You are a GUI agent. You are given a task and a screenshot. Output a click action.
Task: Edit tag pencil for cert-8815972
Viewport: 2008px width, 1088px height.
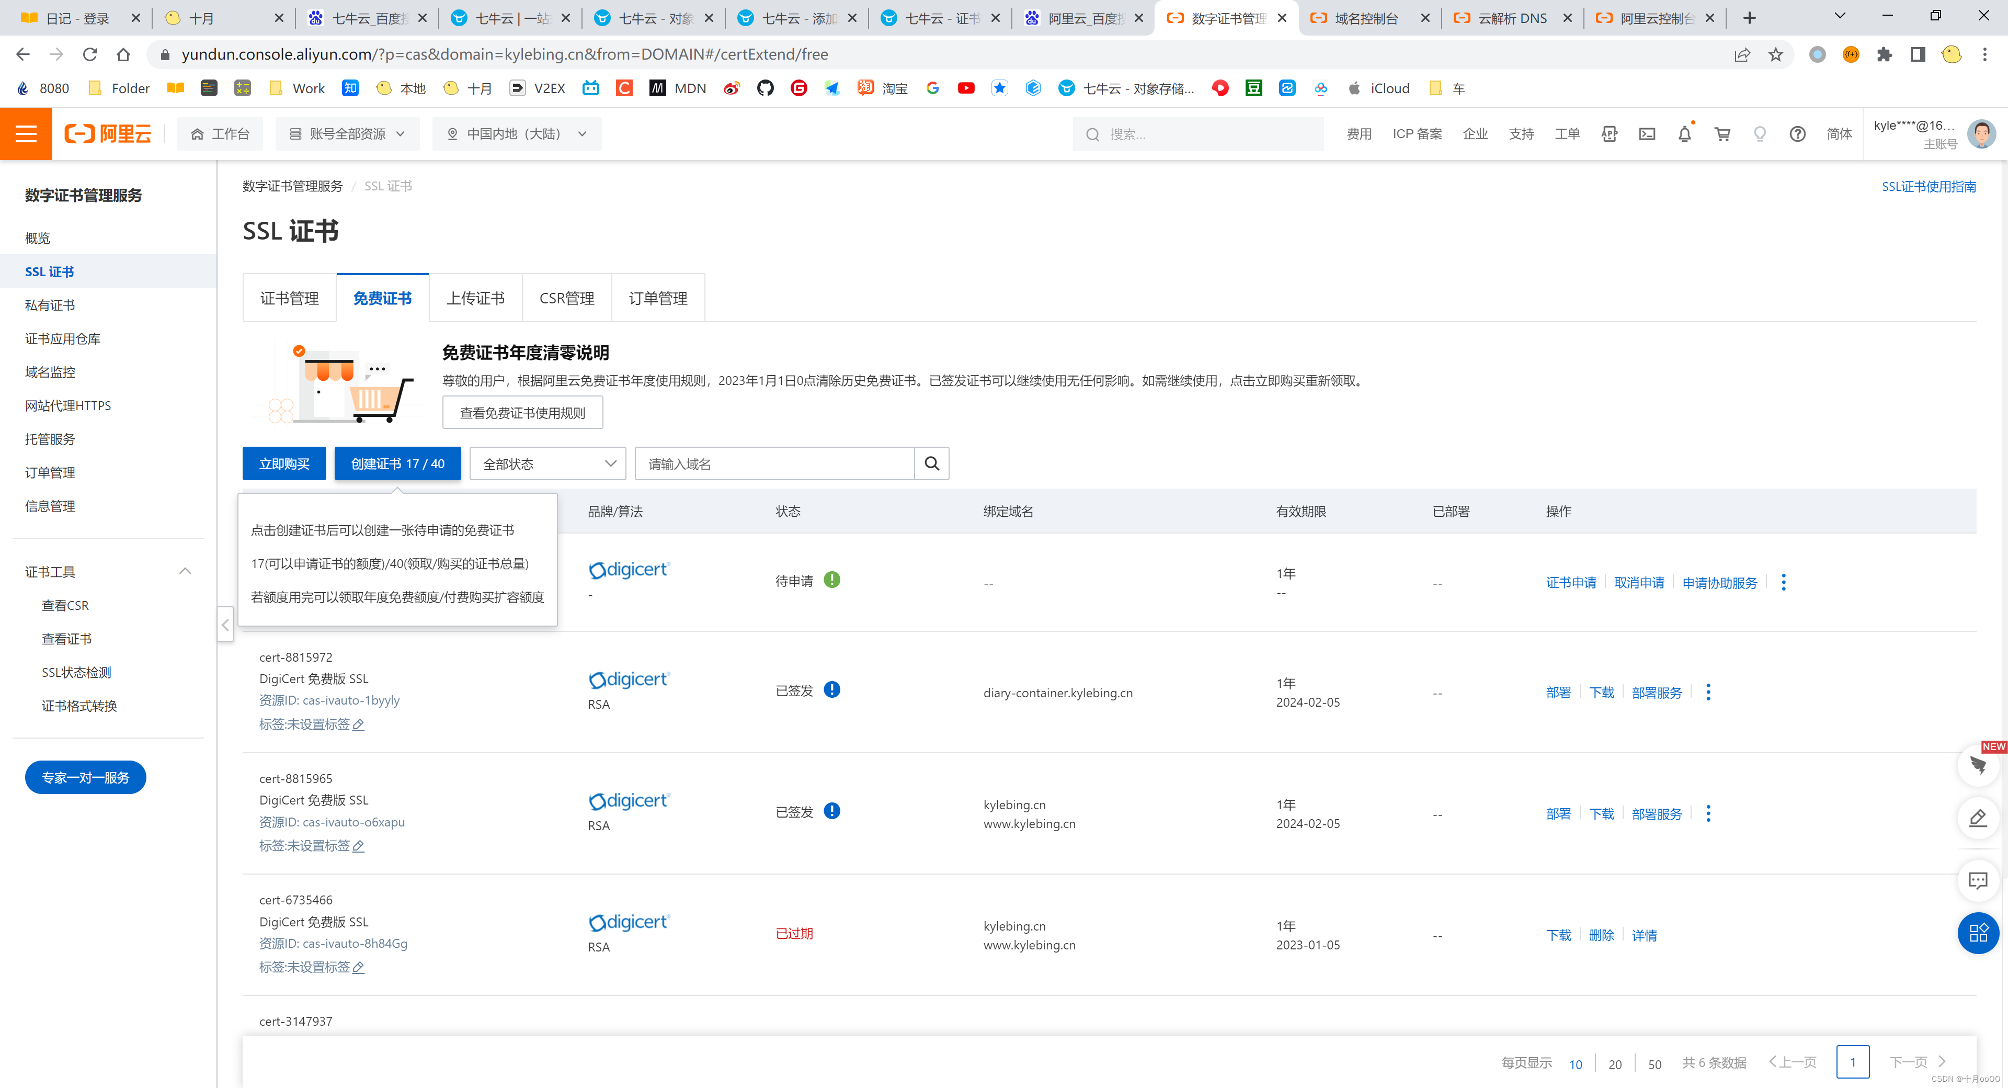pos(359,724)
